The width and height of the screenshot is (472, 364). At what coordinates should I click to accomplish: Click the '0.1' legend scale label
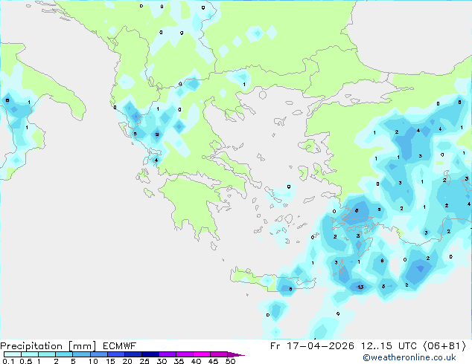pos(8,361)
